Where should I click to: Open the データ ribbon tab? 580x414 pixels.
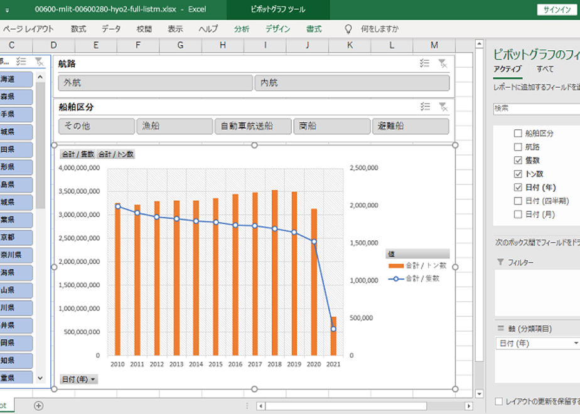[111, 29]
